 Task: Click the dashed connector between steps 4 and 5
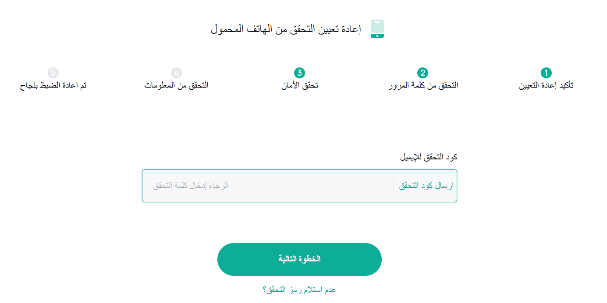pos(115,72)
